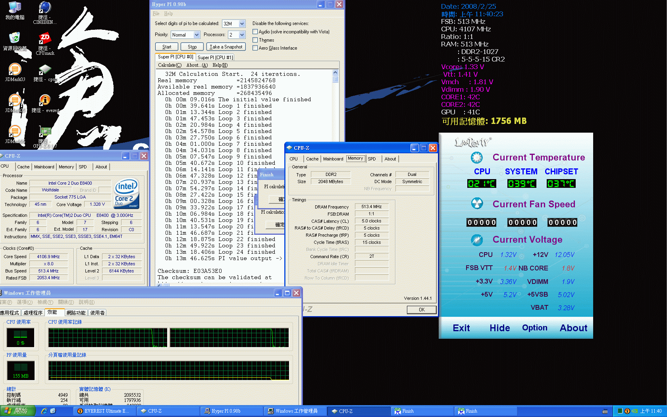This screenshot has width=667, height=417.
Task: Switch to Mainboard tab in left CPU-Z
Action: point(44,167)
